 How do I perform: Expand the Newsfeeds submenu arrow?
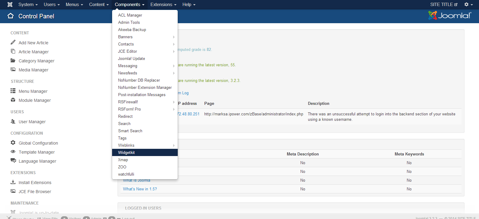(174, 73)
